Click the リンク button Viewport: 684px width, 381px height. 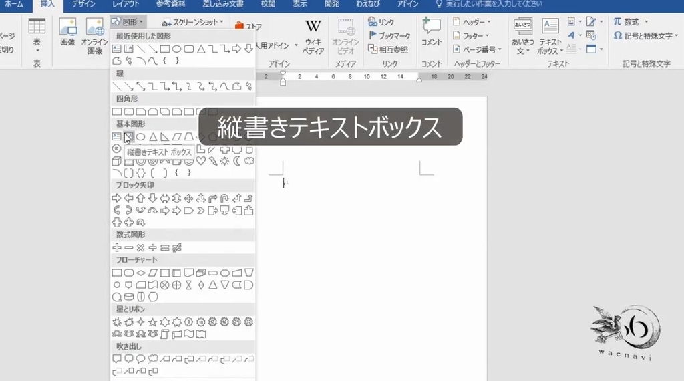point(381,22)
